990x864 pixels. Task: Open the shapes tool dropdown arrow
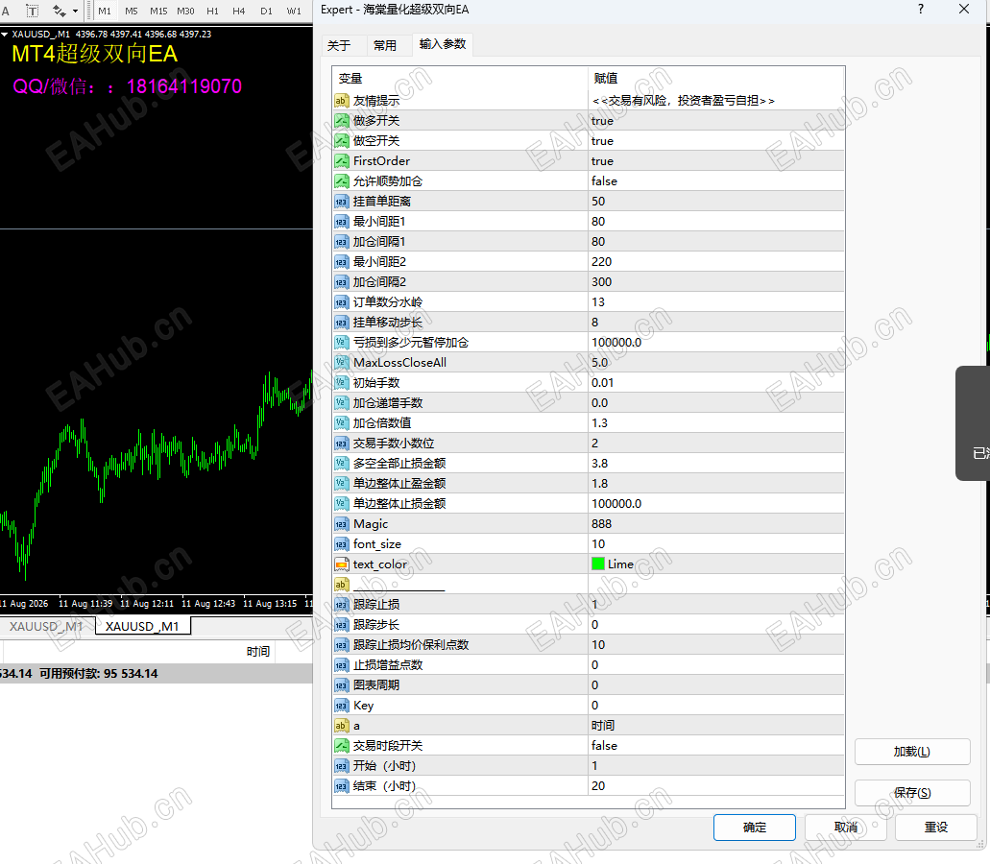76,11
